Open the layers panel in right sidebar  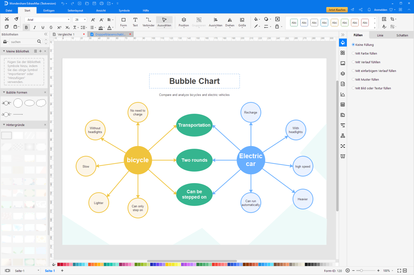click(343, 74)
